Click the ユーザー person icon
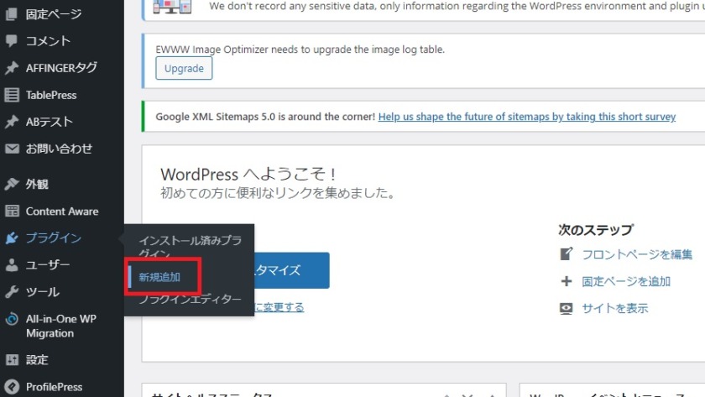705x397 pixels. tap(12, 265)
